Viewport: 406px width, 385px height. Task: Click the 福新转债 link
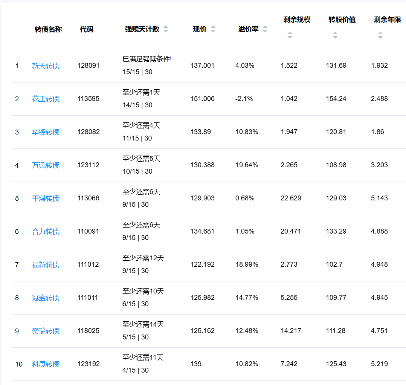(x=46, y=265)
